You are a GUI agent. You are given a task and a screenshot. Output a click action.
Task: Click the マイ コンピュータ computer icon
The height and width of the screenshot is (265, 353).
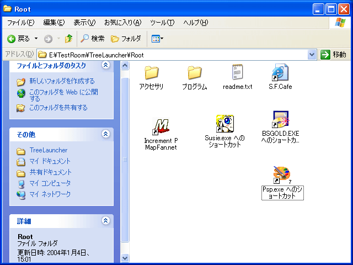pos(21,184)
